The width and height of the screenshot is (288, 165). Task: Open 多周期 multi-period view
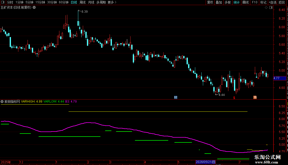point(101,2)
